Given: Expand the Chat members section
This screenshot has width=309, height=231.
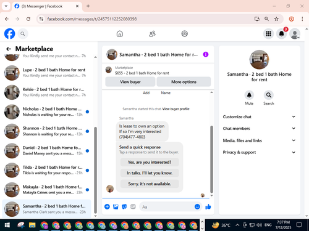Looking at the screenshot, I should click(259, 128).
